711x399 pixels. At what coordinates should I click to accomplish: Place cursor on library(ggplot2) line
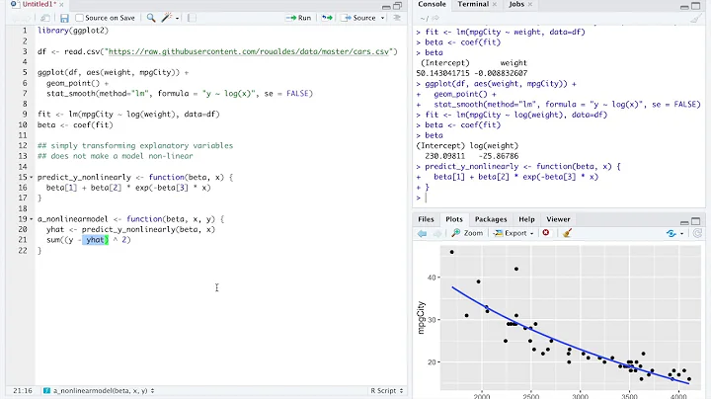pos(73,31)
